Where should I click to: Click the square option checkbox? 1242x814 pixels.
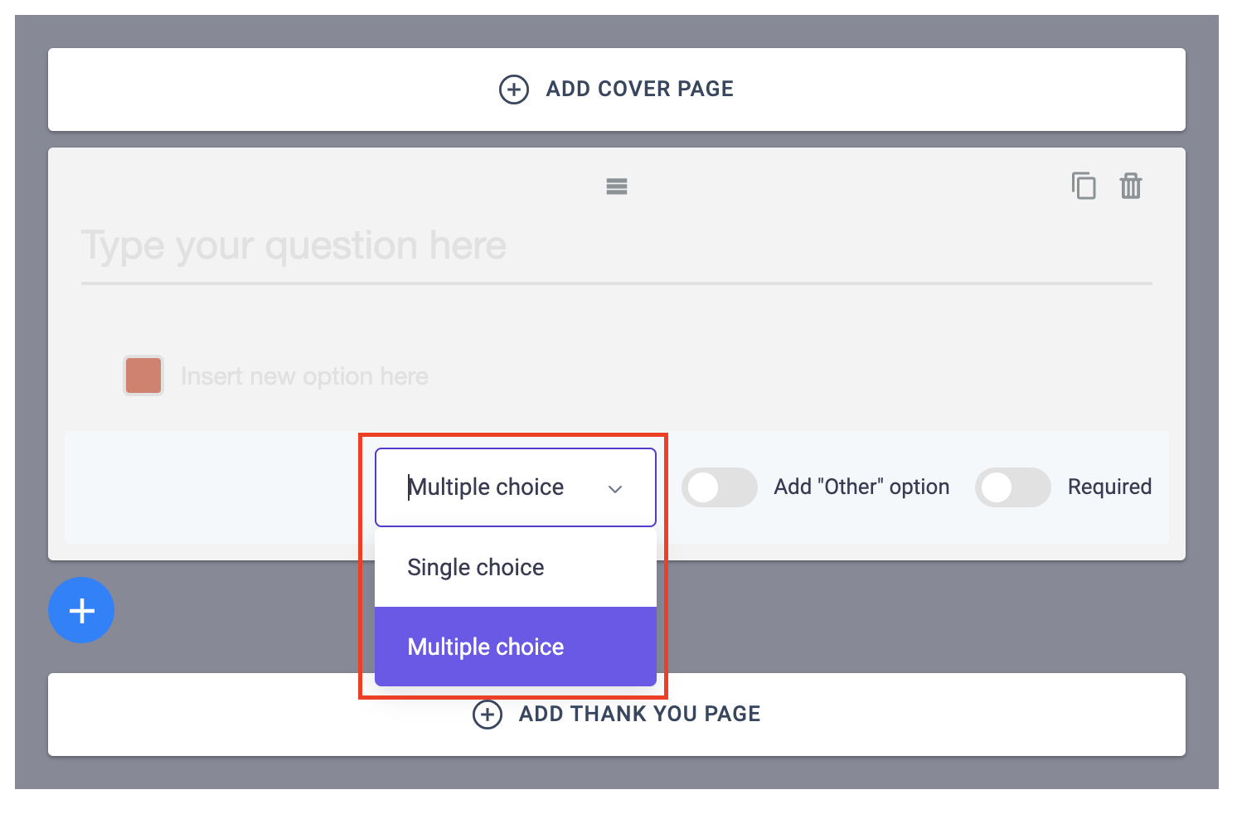tap(143, 376)
